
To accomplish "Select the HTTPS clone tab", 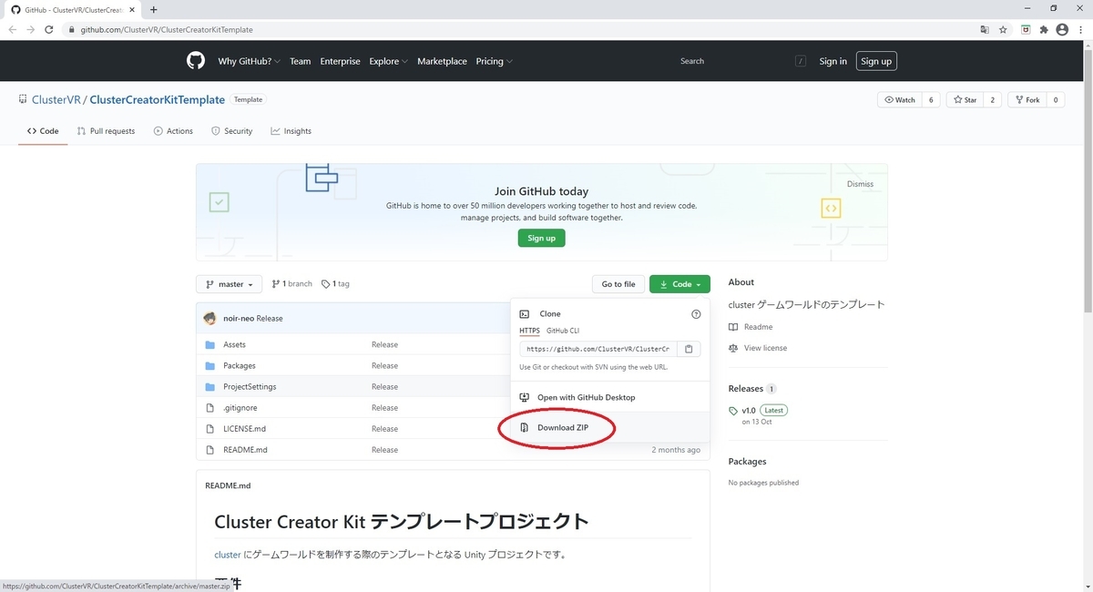I will point(529,331).
